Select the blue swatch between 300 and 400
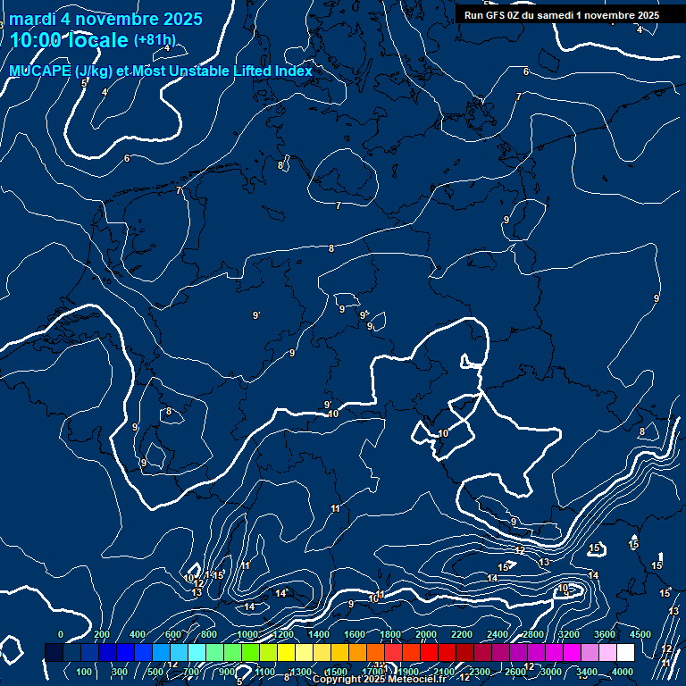Image resolution: width=686 pixels, height=686 pixels. (126, 652)
